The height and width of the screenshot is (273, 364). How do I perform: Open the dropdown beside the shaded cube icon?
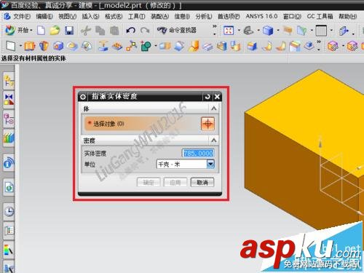click(278, 31)
